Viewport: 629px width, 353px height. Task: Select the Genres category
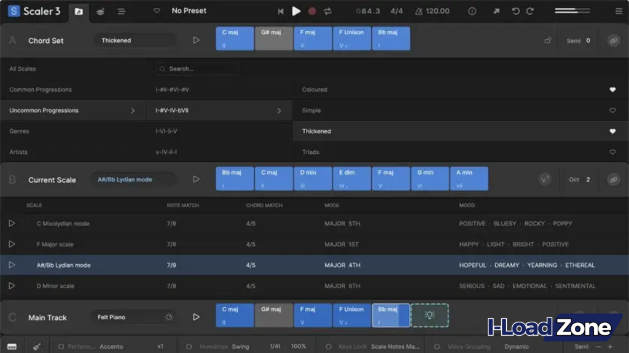coord(19,131)
